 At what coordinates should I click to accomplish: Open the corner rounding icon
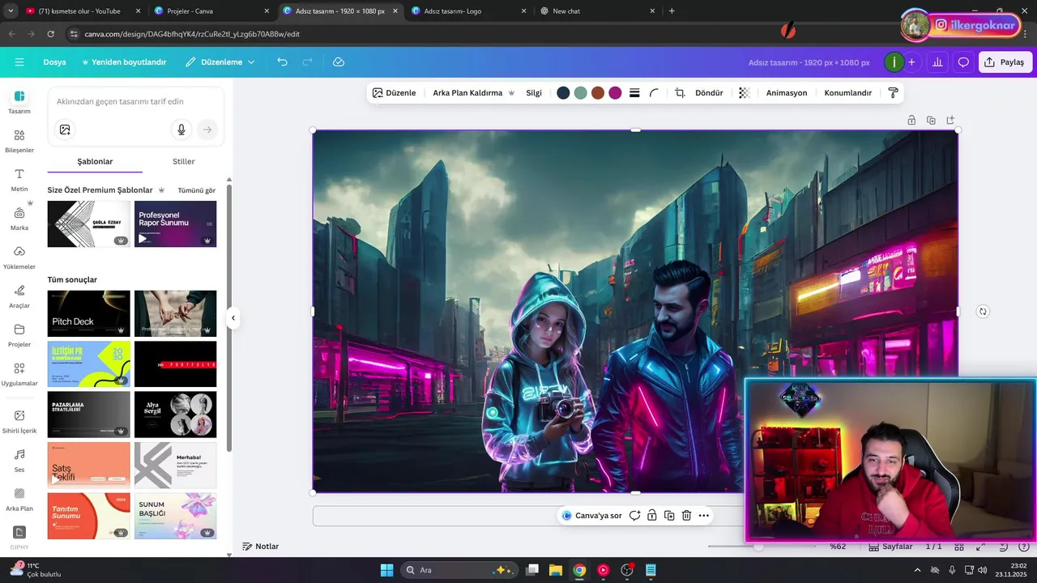tap(654, 93)
